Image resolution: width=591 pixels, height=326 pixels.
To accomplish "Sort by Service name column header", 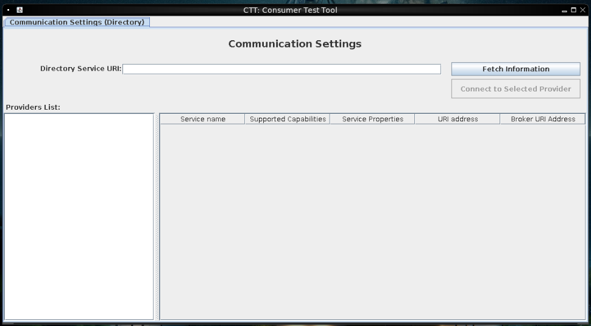I will point(202,119).
